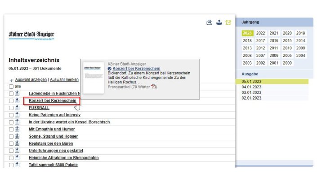Check the box for Tafel sammelt 6800 Pakete
317x178 pixels.
11,165
